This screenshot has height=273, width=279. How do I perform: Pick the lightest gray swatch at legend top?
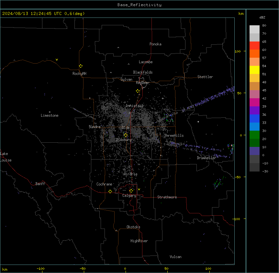(x=254, y=30)
